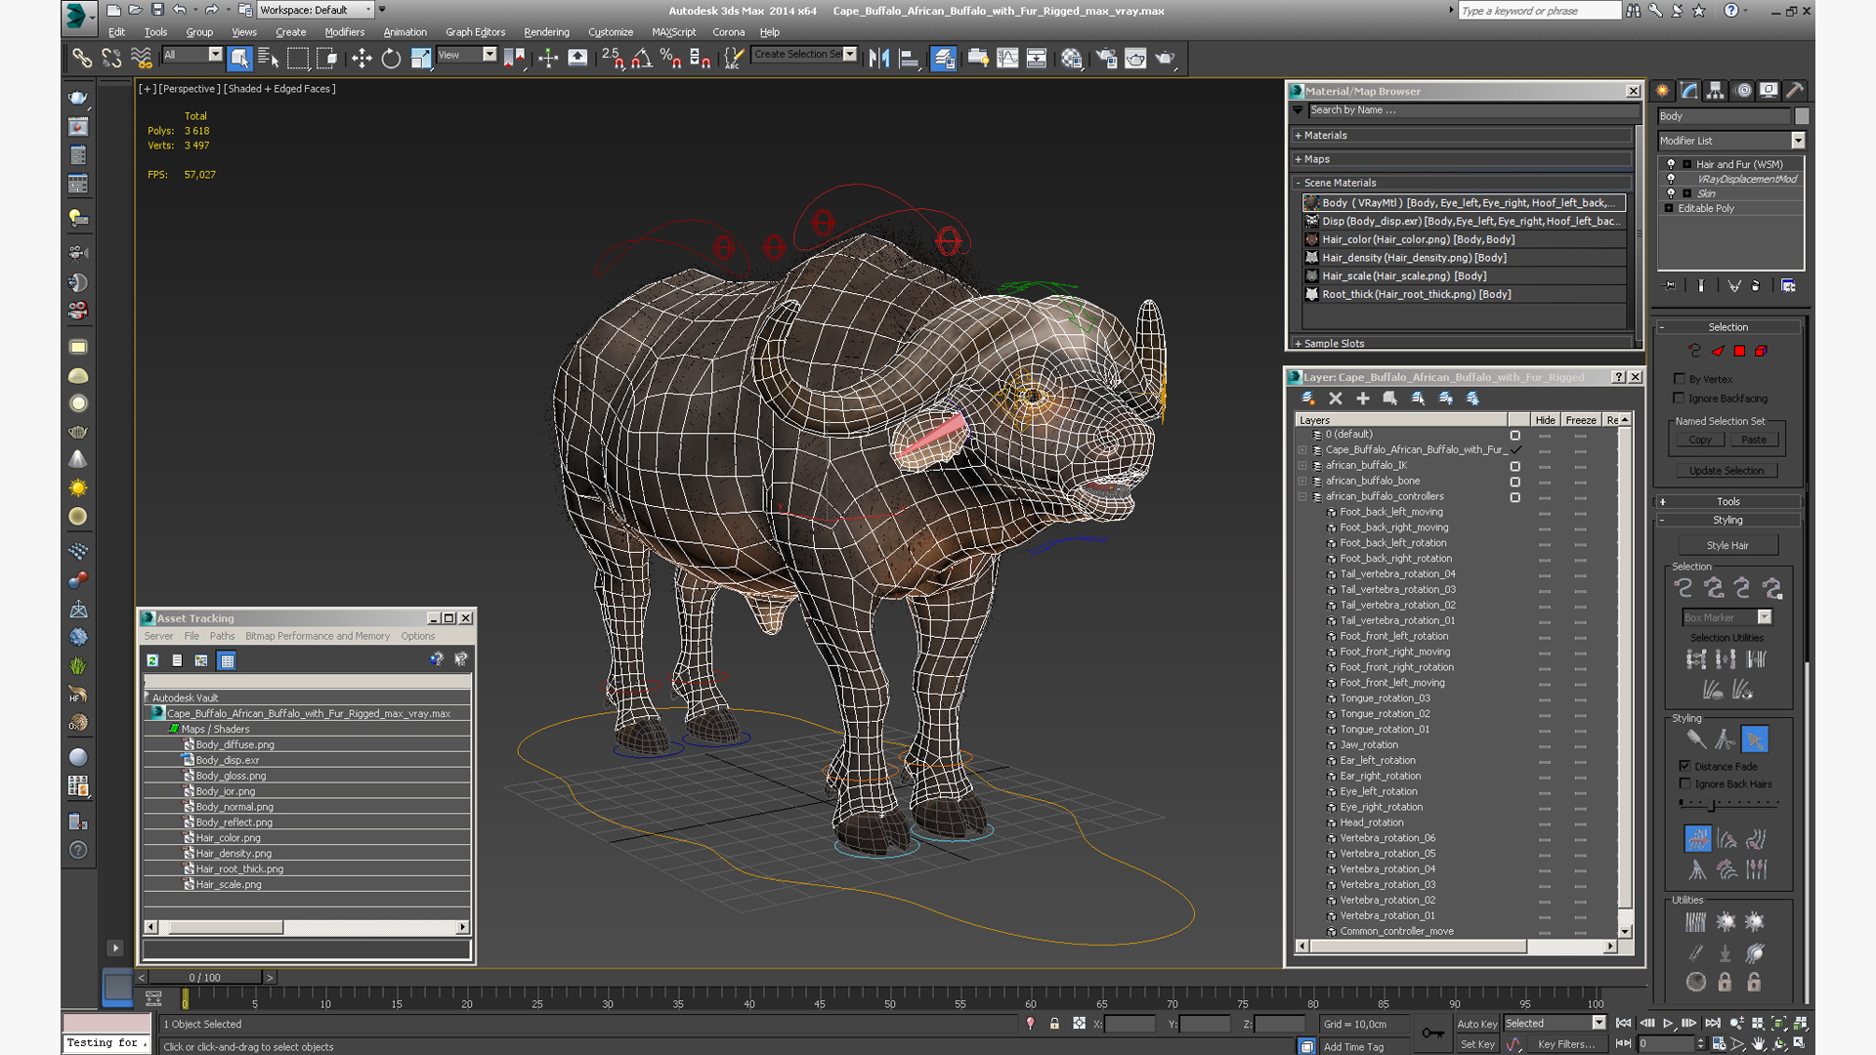This screenshot has width=1876, height=1055.
Task: Open Select by Name tool
Action: [x=268, y=59]
